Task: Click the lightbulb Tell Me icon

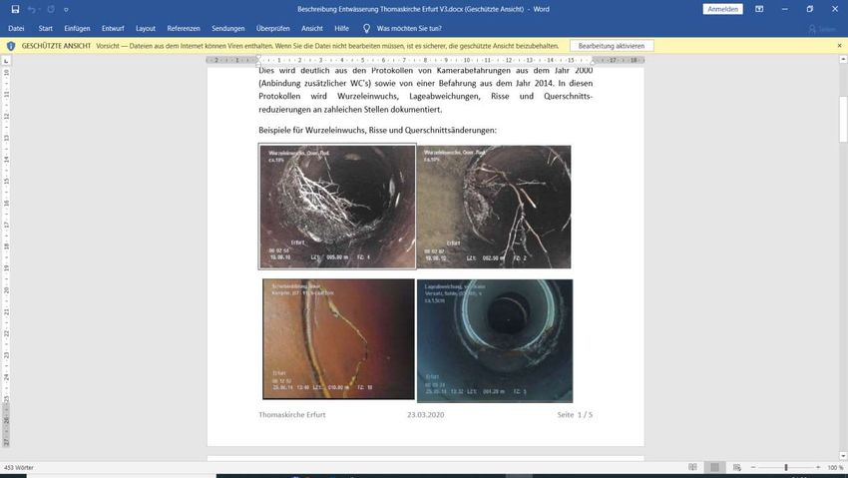Action: (366, 29)
